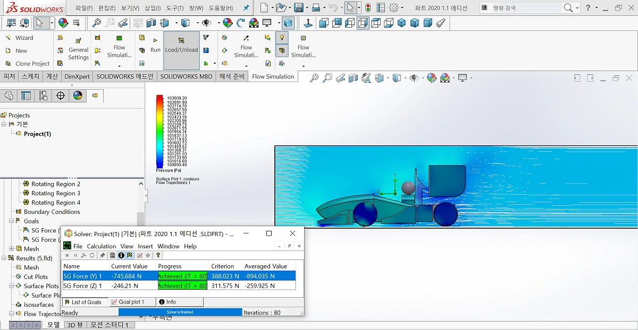Open the dropdown arrow beside the Select tool

pos(52,23)
